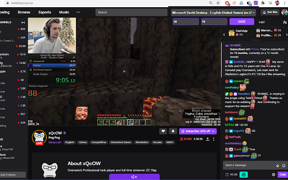The height and width of the screenshot is (180, 288).
Task: Click CashApp gift leaderboard entry
Action: tap(238, 33)
